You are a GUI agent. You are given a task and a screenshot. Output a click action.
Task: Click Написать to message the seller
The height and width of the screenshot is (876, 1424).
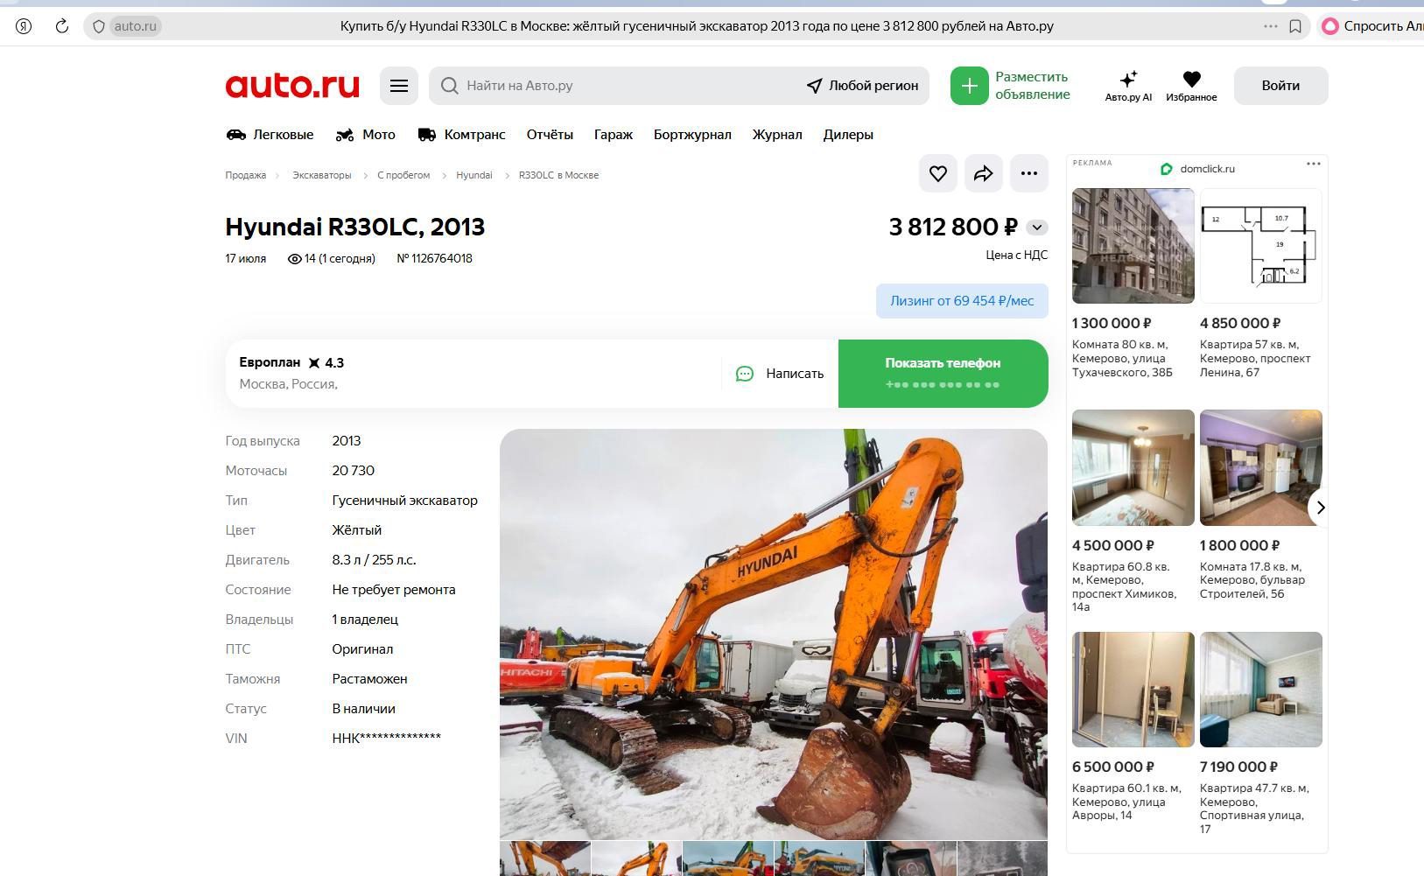point(780,374)
